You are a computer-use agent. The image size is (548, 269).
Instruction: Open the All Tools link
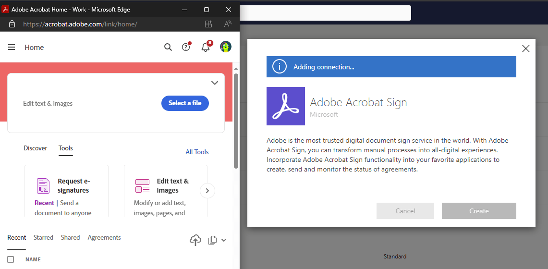coord(197,152)
